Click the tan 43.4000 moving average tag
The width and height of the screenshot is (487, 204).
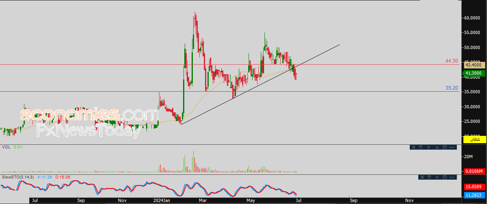(x=474, y=65)
